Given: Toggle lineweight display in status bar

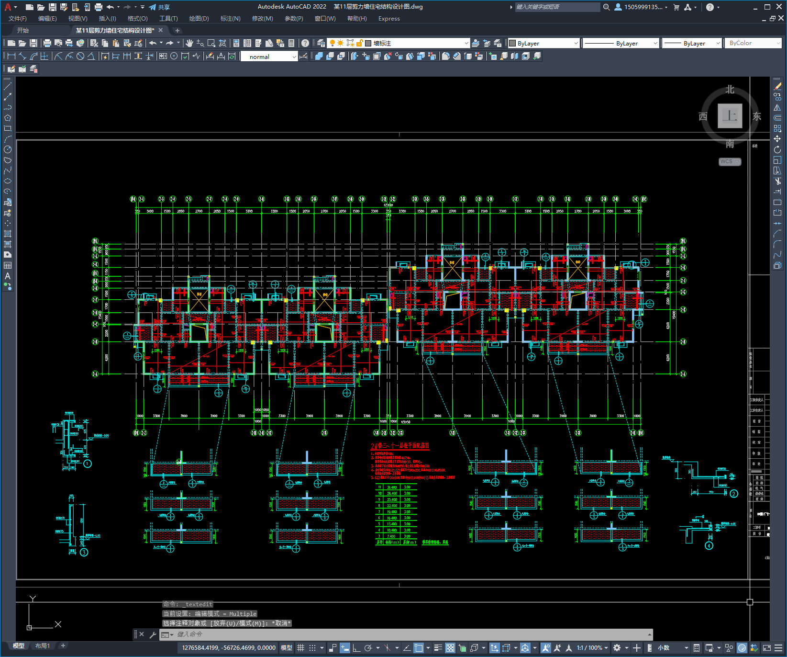Looking at the screenshot, I should 438,648.
